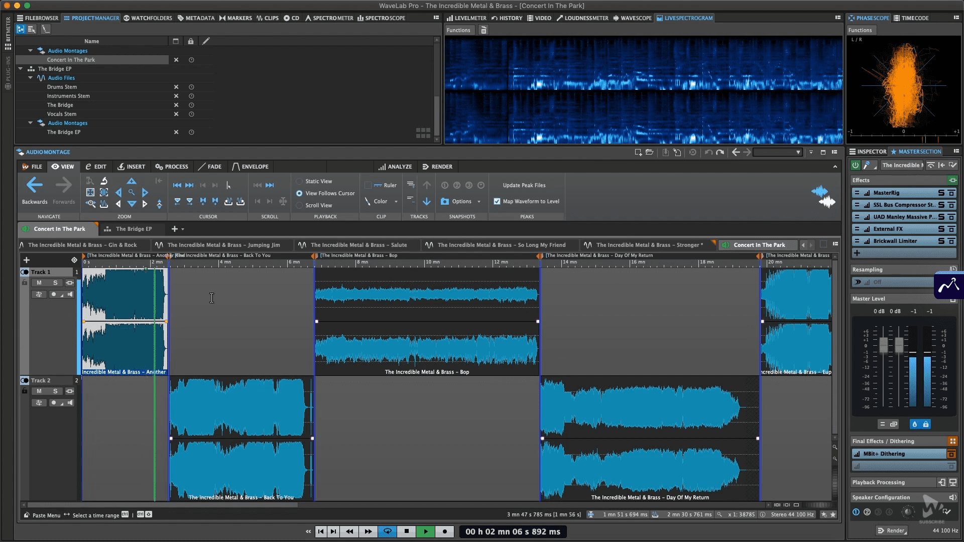This screenshot has height=542, width=964.
Task: Click the Backwards navigate arrow
Action: pos(34,186)
